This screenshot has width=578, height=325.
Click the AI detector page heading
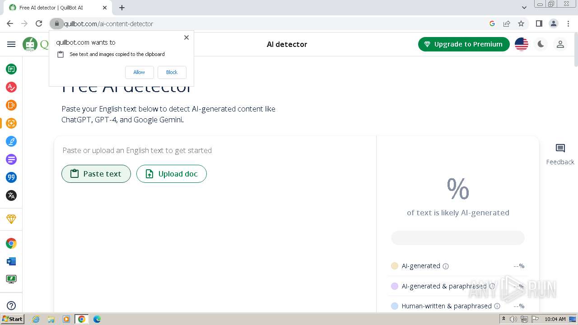click(287, 44)
